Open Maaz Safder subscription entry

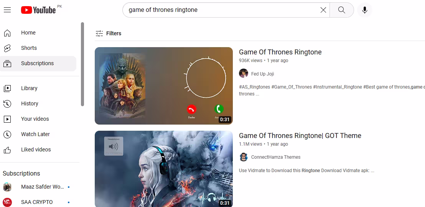(38, 187)
